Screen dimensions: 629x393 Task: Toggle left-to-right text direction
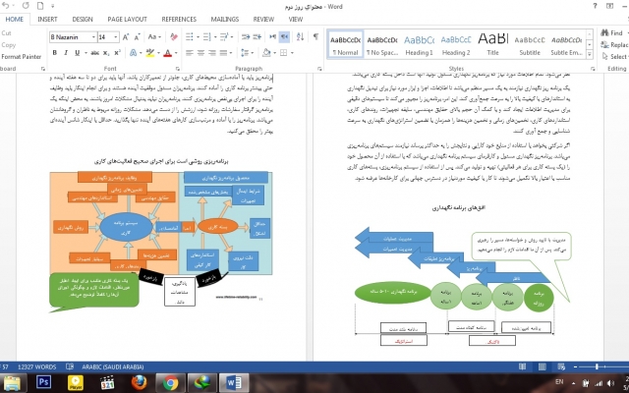point(273,36)
